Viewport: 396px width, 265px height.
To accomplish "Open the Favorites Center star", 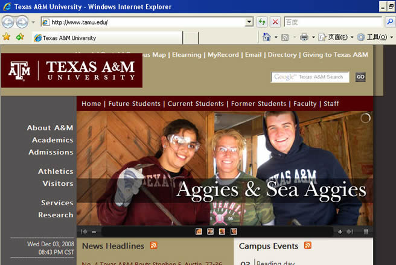I will tap(6, 37).
